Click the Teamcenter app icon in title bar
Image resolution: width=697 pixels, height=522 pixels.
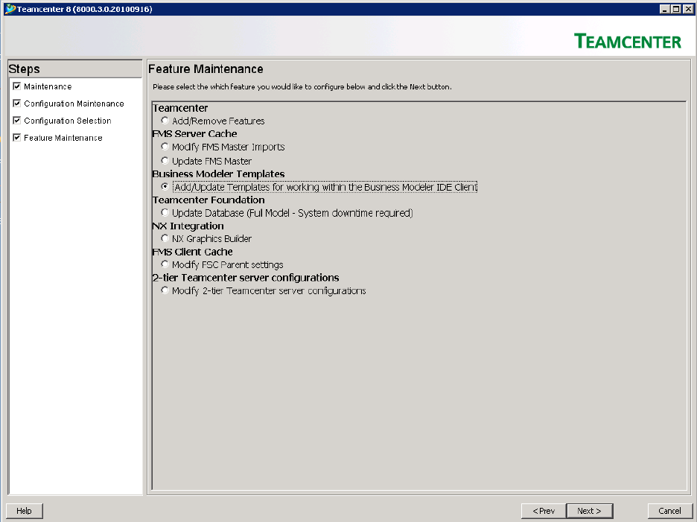pyautogui.click(x=10, y=9)
